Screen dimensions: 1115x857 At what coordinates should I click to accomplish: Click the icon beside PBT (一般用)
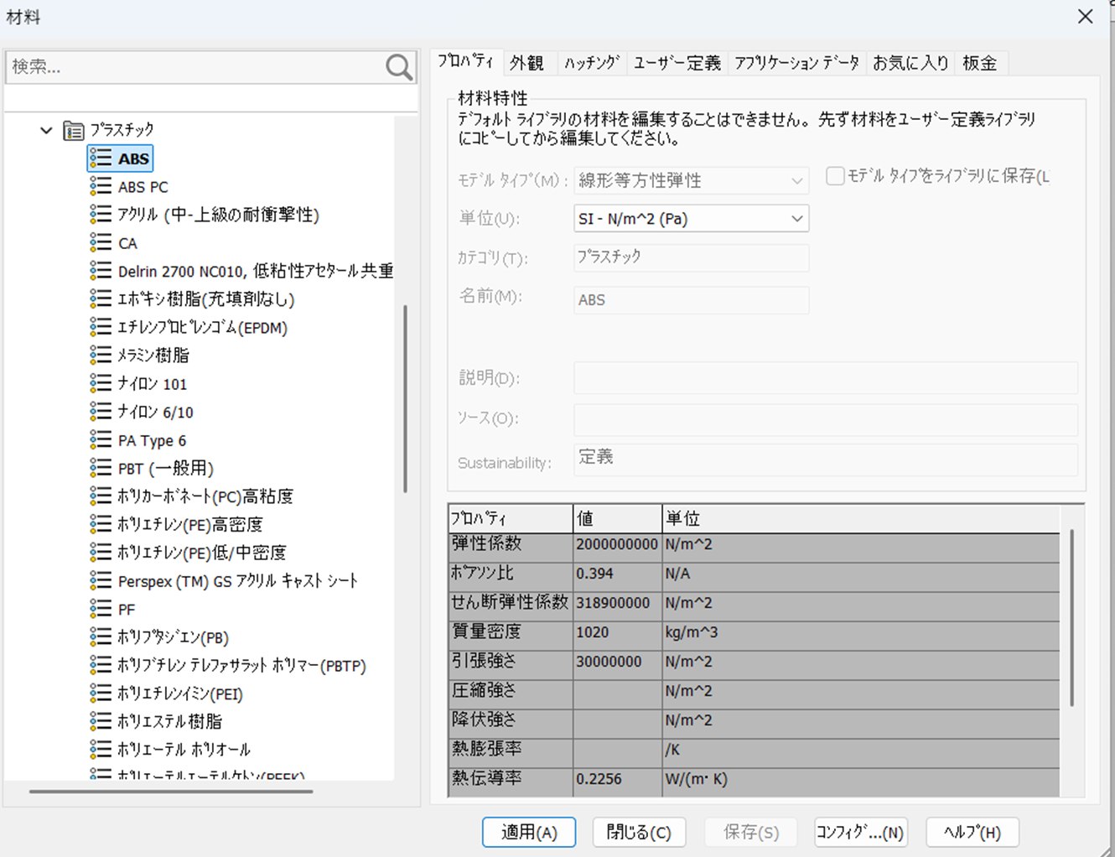[x=101, y=468]
